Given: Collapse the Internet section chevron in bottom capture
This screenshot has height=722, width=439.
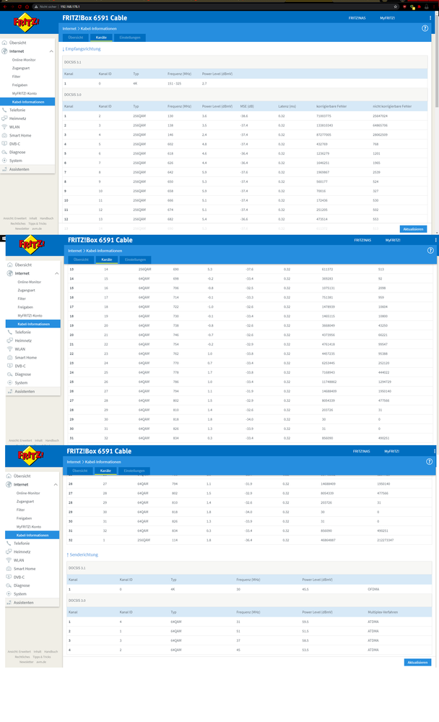Looking at the screenshot, I should click(56, 484).
